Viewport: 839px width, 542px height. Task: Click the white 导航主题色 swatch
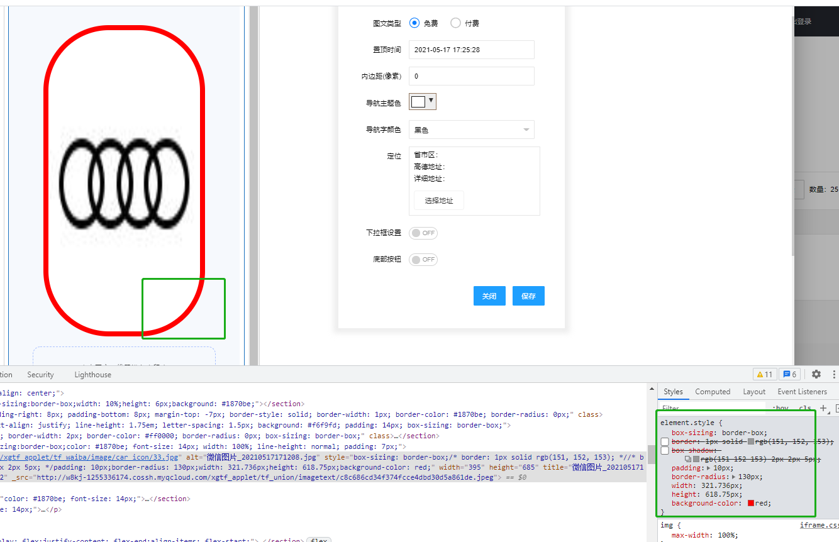(418, 102)
